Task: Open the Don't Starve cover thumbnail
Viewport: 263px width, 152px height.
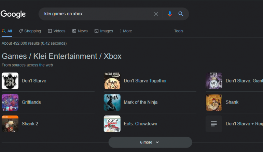Action: (10, 81)
